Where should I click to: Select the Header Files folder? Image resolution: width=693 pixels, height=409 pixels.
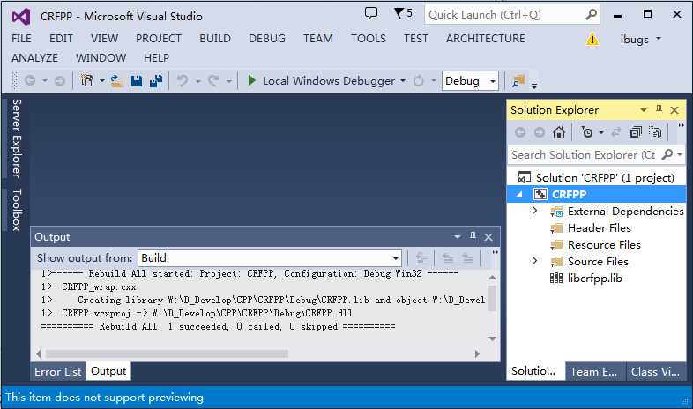[x=599, y=228]
